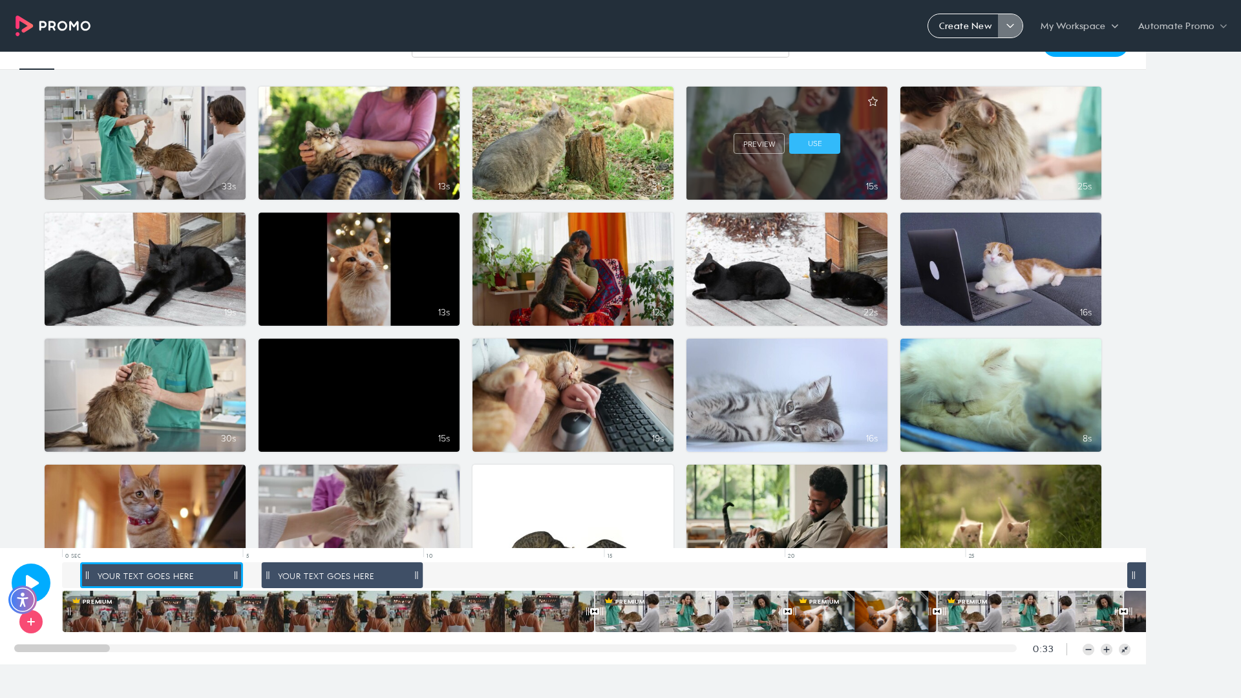Select 19s black cats on porch thumbnail

(145, 269)
